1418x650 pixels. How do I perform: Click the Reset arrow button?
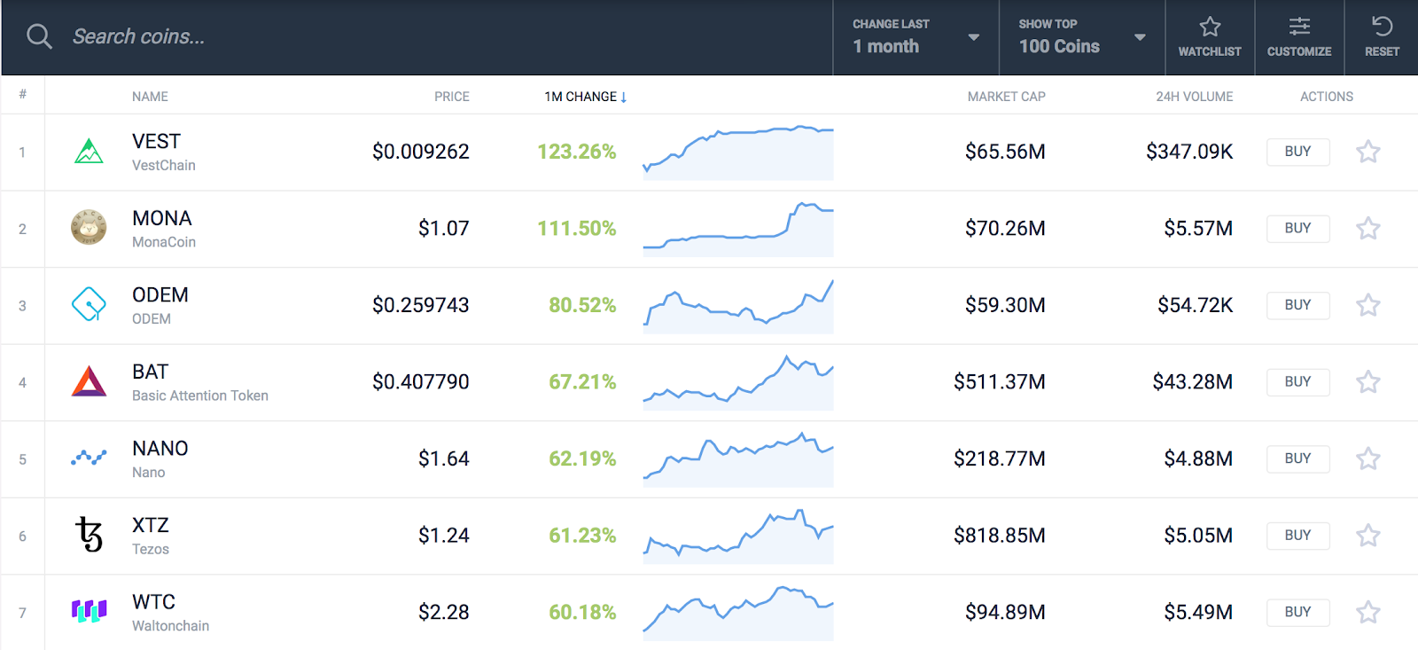point(1382,37)
